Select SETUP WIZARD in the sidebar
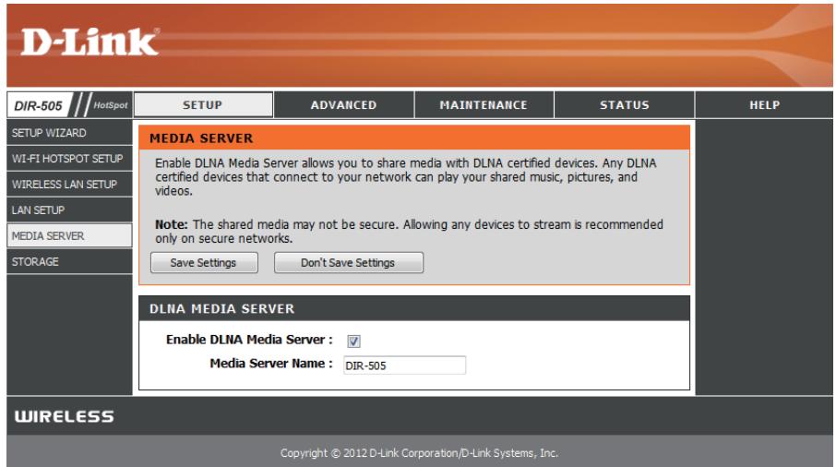Viewport: 836px width, 467px height. pyautogui.click(x=69, y=133)
